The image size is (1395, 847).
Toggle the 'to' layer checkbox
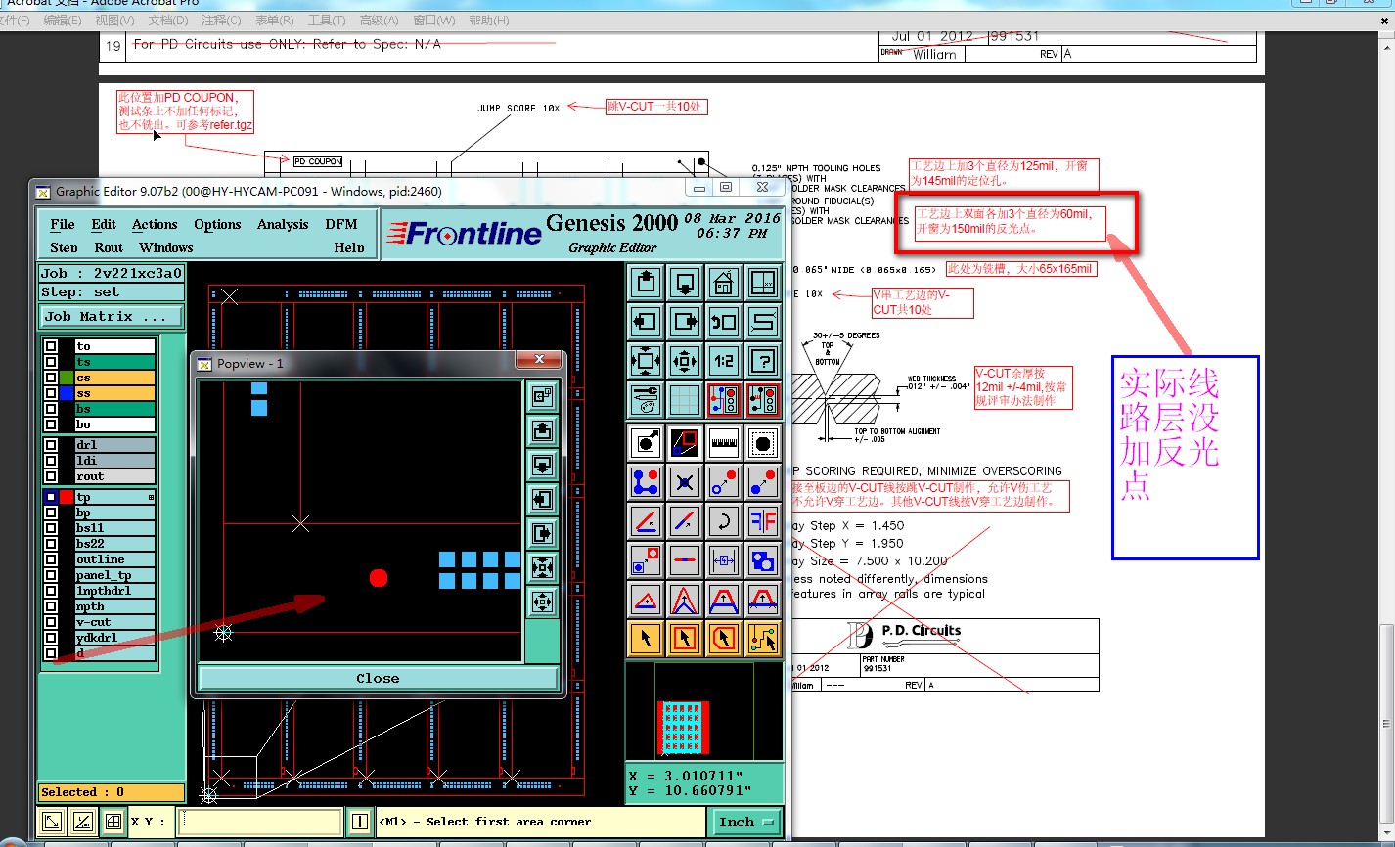pyautogui.click(x=51, y=346)
